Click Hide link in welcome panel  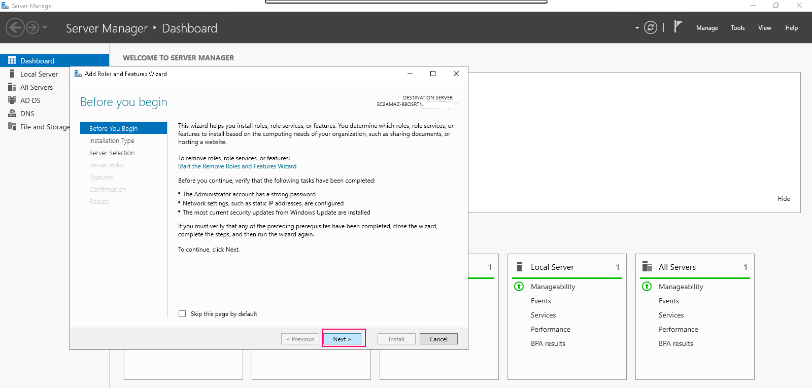(784, 199)
